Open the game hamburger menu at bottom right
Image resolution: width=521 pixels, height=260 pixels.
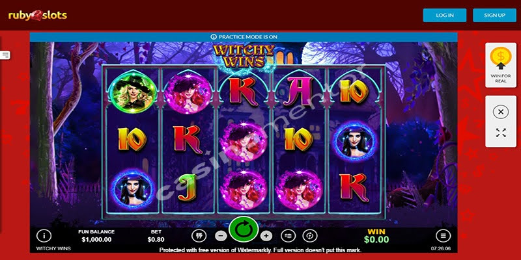click(x=444, y=236)
